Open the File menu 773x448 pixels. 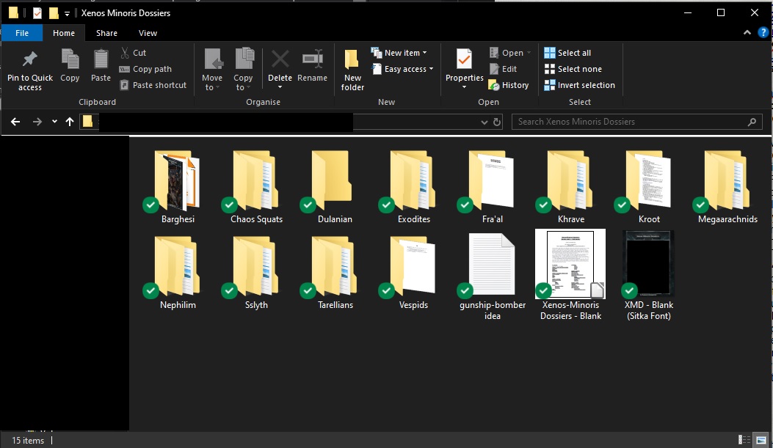(x=22, y=33)
